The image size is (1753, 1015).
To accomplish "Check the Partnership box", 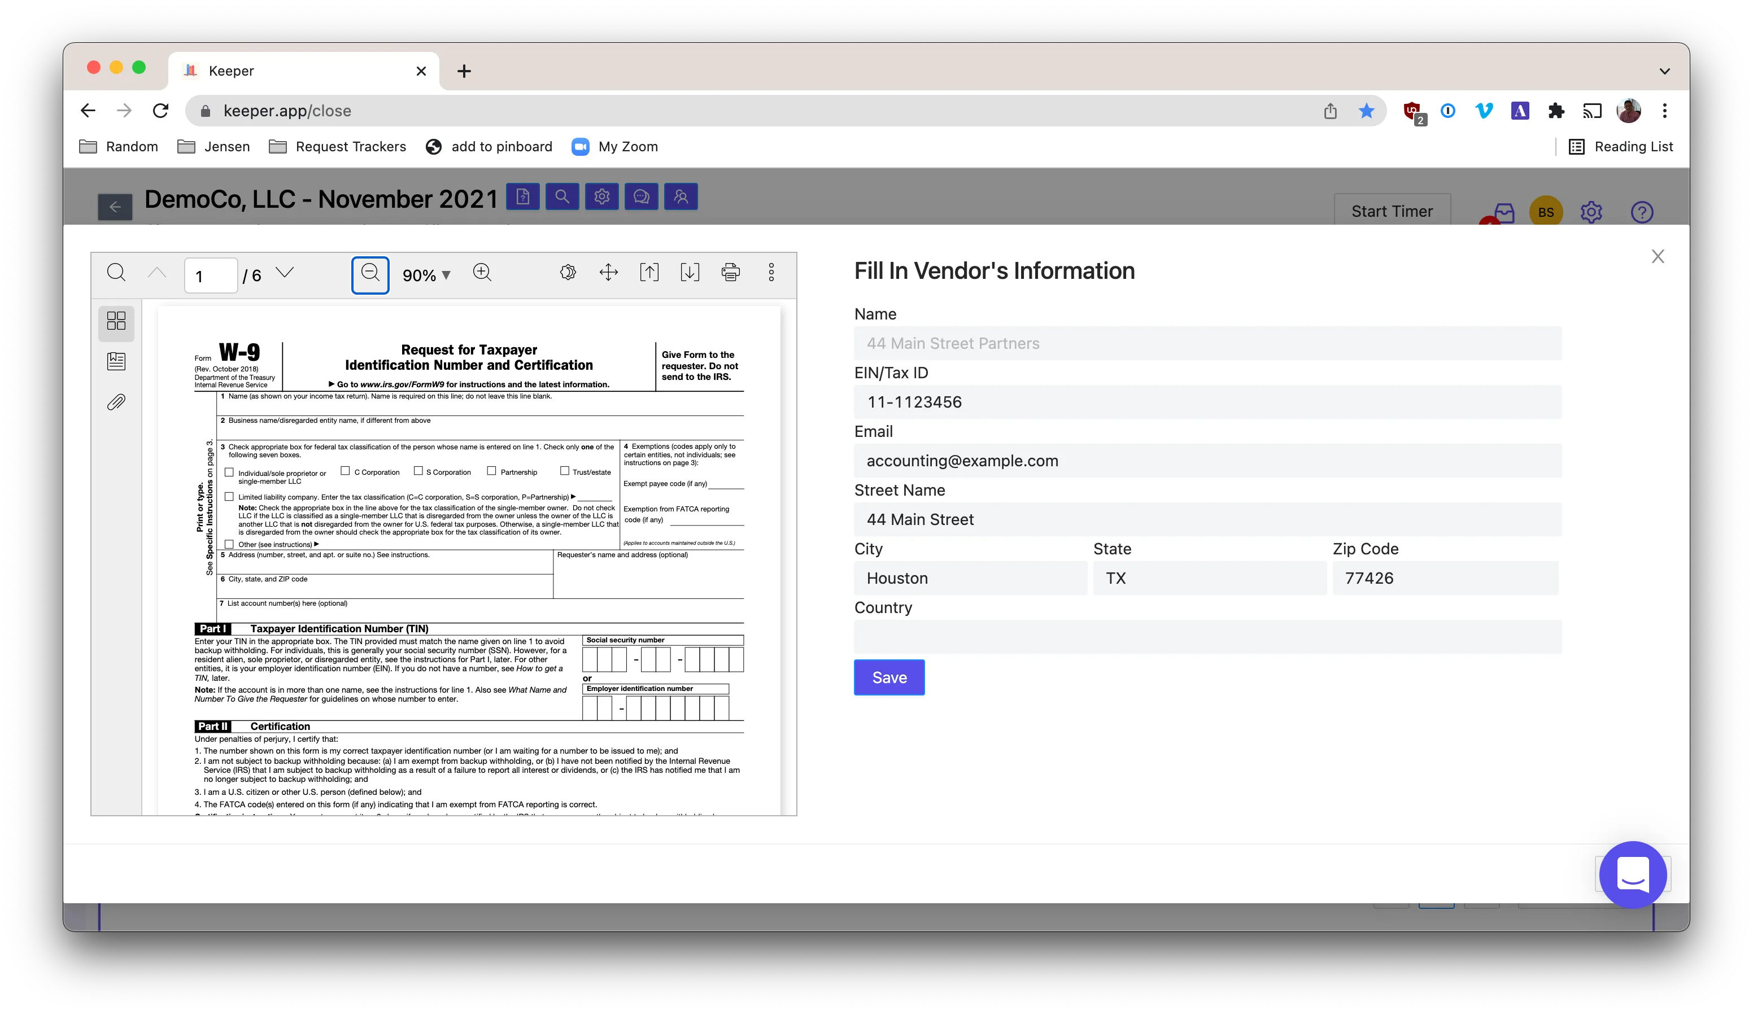I will [x=492, y=471].
